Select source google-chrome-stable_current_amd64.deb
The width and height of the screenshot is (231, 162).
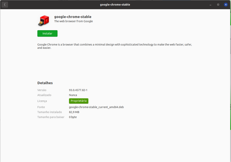pos(96,107)
